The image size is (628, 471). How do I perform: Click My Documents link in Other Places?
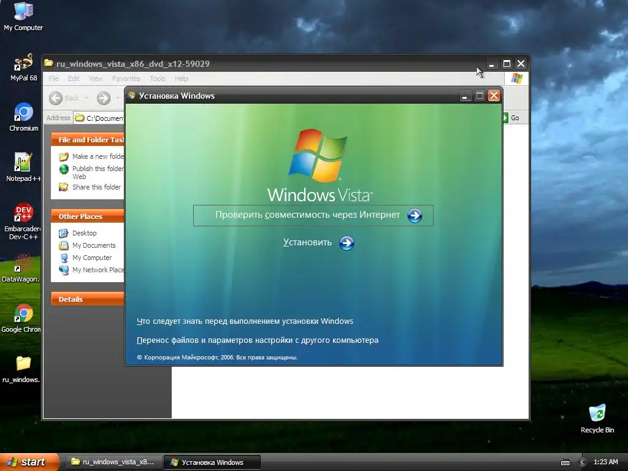[94, 245]
